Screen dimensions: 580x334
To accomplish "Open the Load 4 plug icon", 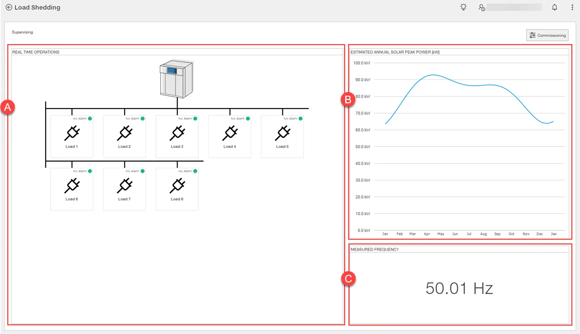I will [230, 133].
